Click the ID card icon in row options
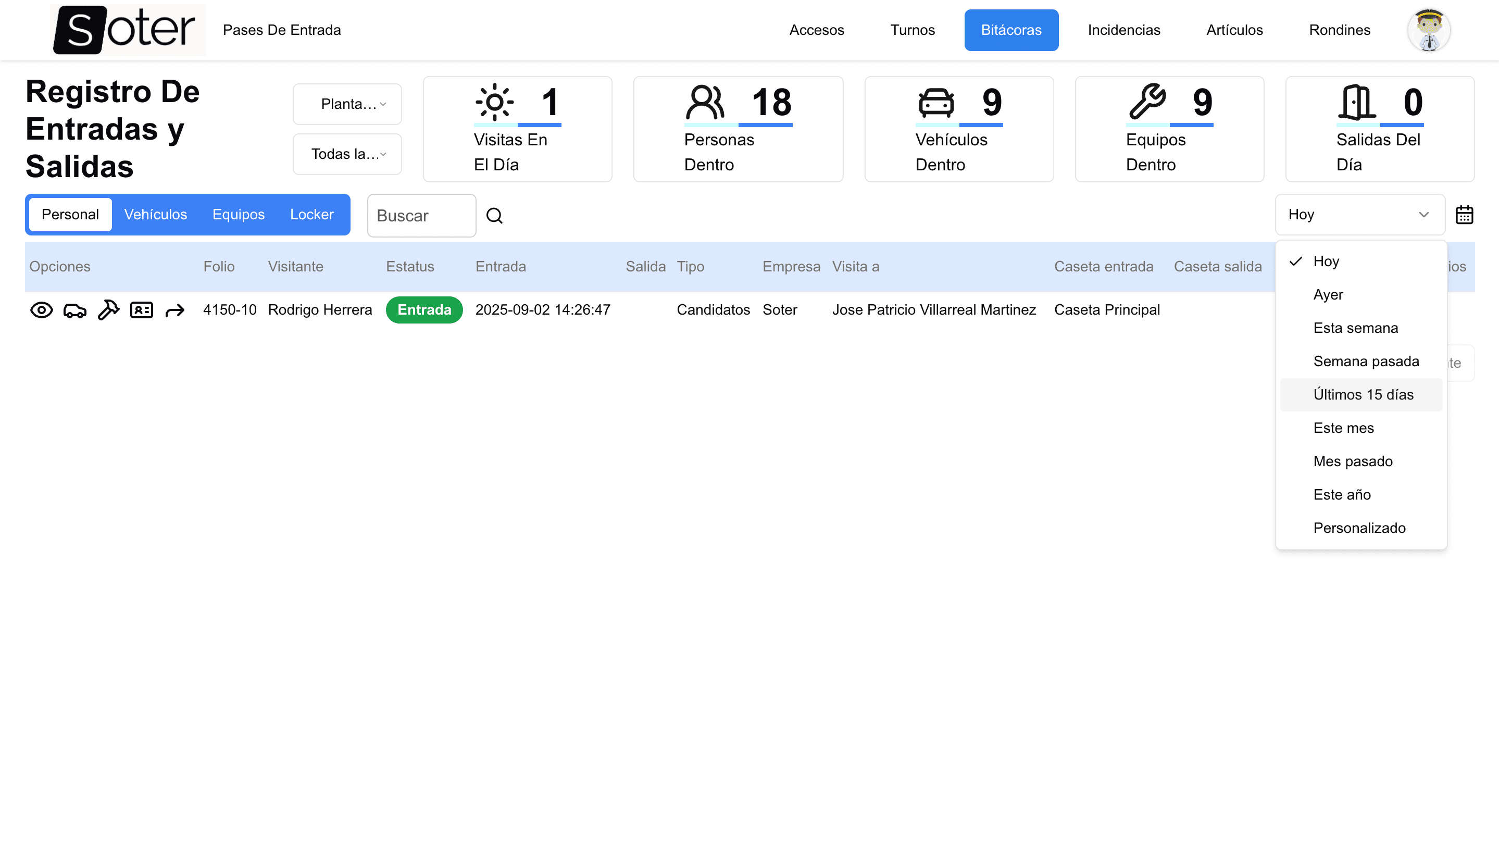Screen dimensions: 1499x846 coord(141,310)
